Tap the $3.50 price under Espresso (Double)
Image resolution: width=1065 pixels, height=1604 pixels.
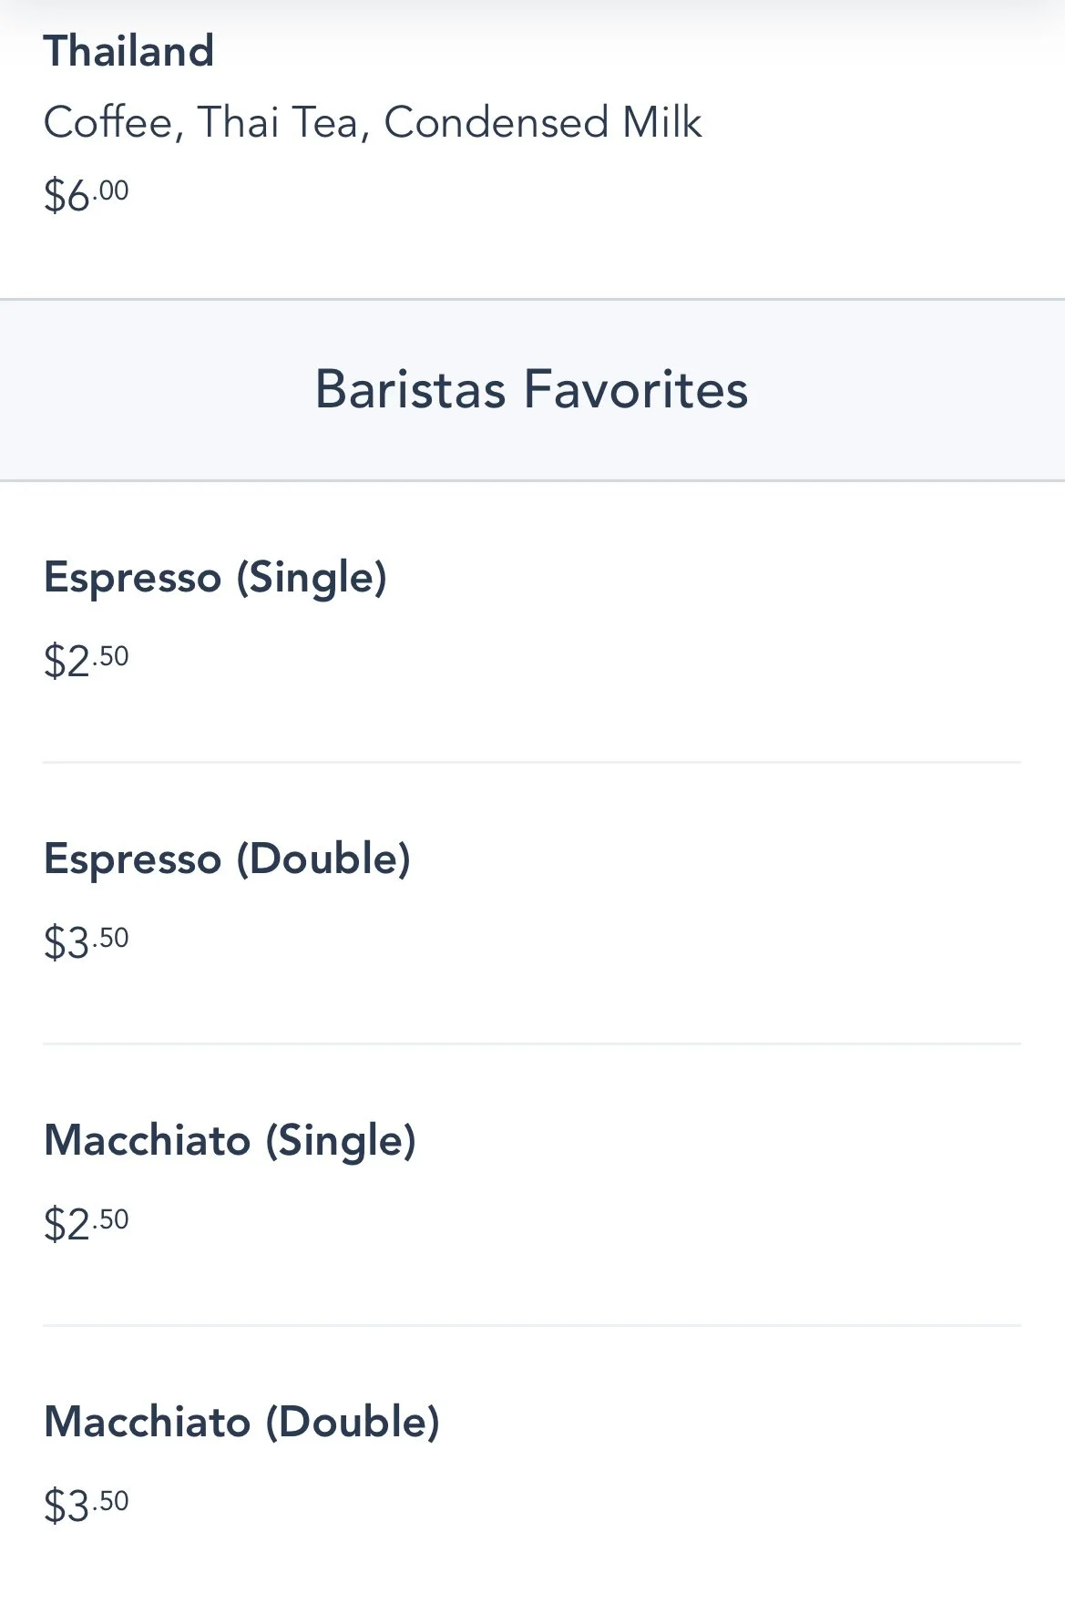coord(87,941)
